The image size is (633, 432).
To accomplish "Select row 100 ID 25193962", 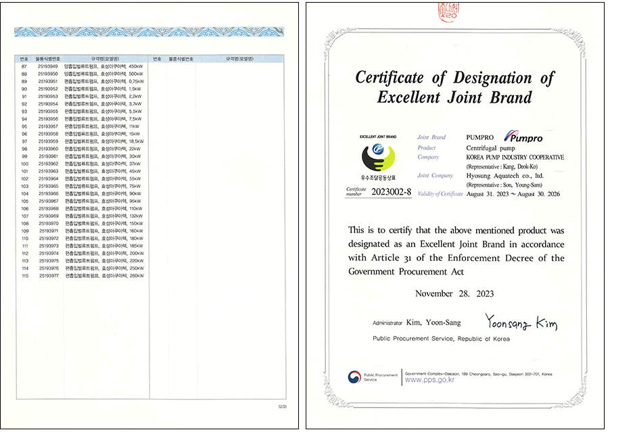I will point(48,164).
